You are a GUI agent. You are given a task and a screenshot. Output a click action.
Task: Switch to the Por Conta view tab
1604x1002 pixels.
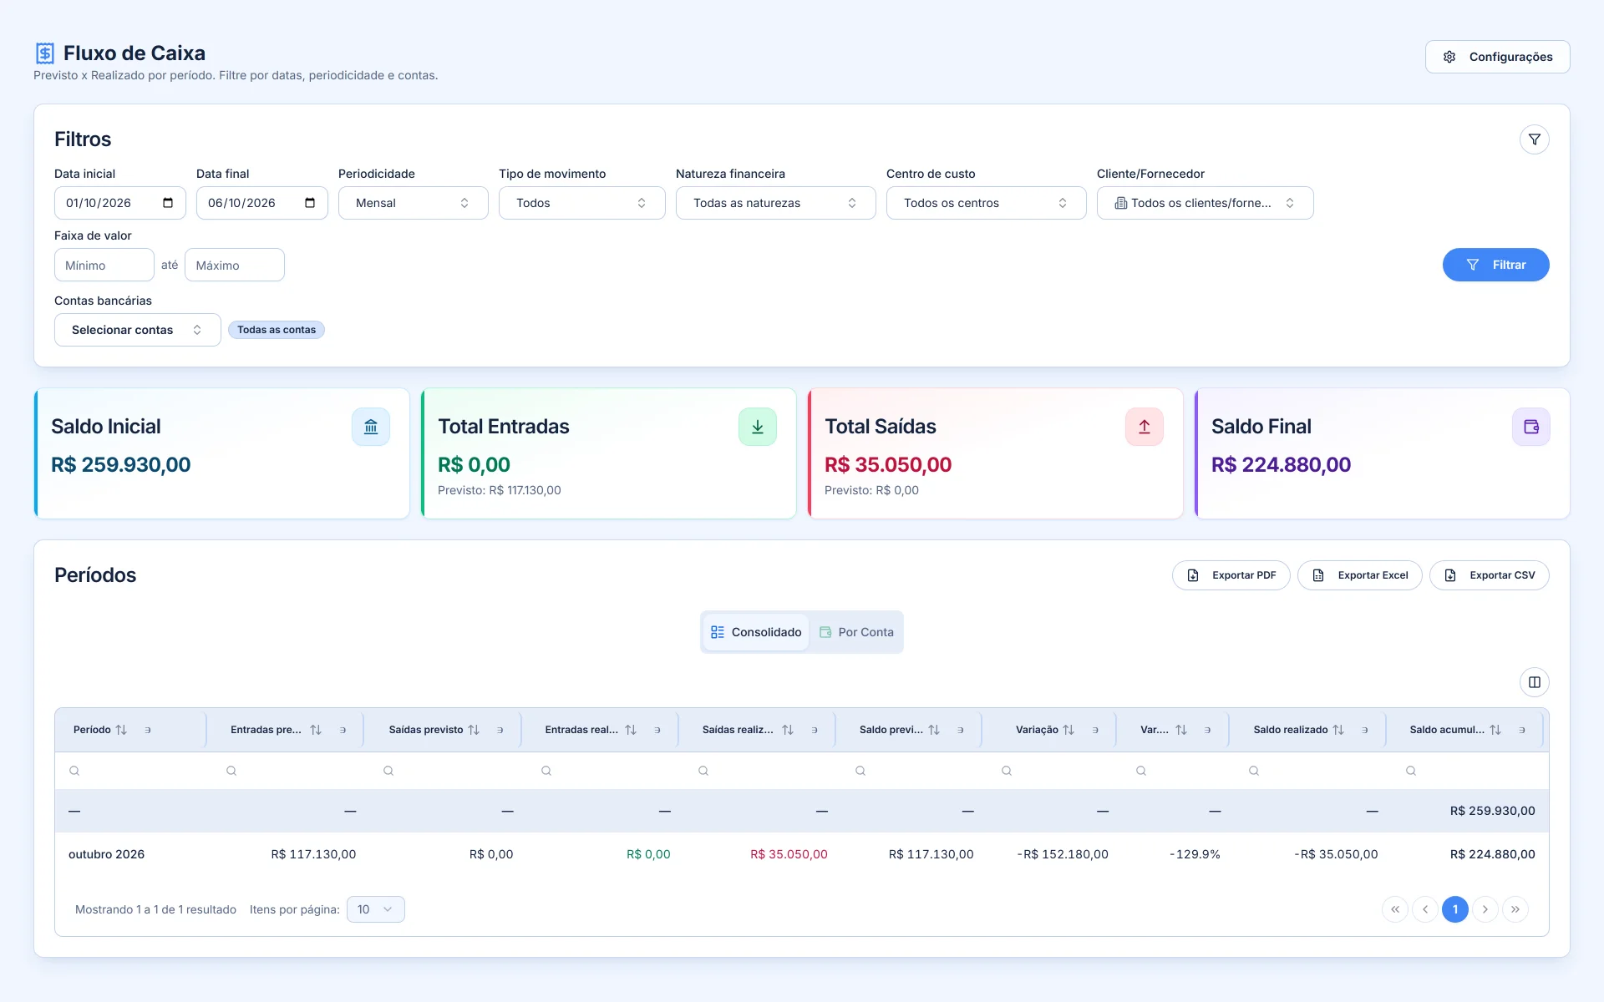[856, 632]
